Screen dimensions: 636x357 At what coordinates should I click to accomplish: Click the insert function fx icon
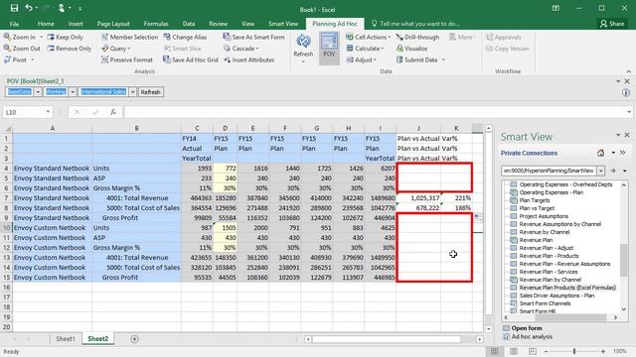pyautogui.click(x=113, y=112)
